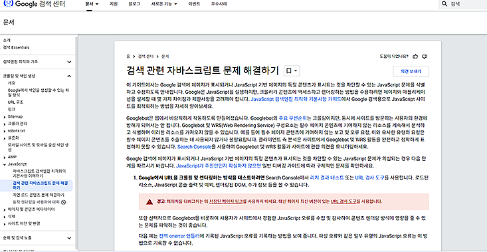487x252 pixels.
Task: Open the blue URL 검사 도구 link
Action: click(x=370, y=178)
